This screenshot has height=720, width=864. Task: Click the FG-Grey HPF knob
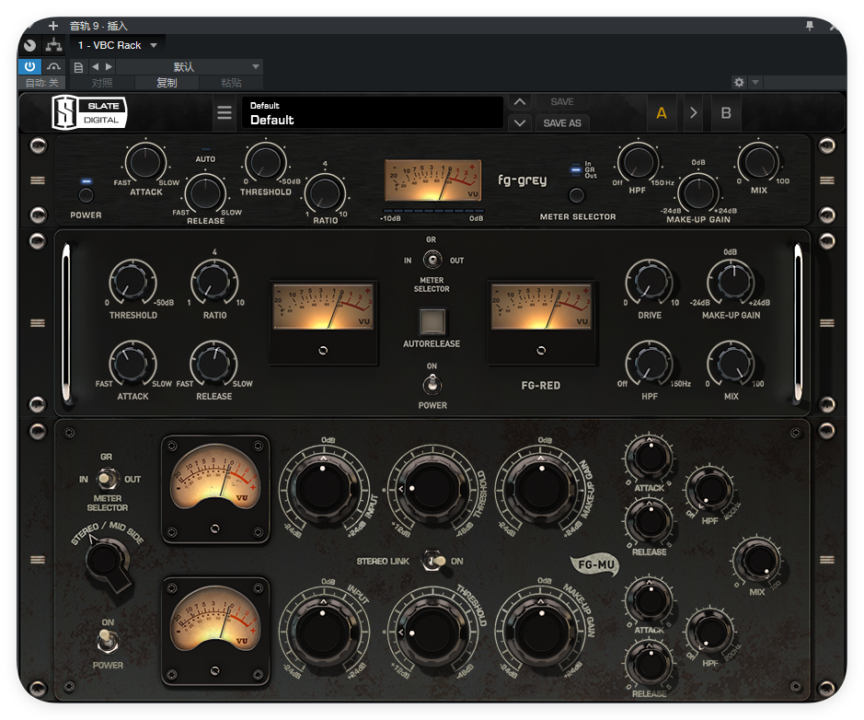tap(638, 163)
